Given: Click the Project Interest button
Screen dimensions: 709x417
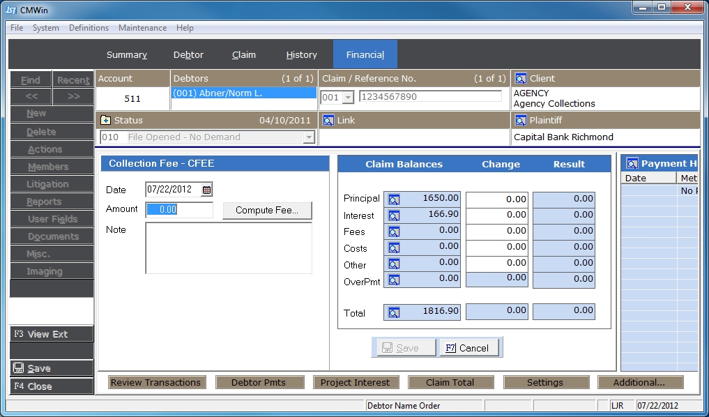Looking at the screenshot, I should click(355, 382).
